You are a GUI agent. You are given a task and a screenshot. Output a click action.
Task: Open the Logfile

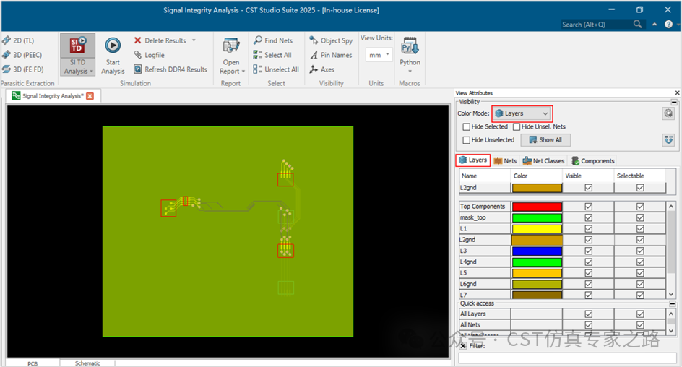149,55
